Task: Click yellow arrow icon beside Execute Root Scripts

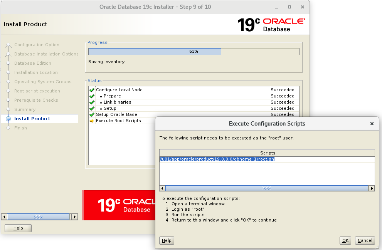Action: click(x=92, y=121)
